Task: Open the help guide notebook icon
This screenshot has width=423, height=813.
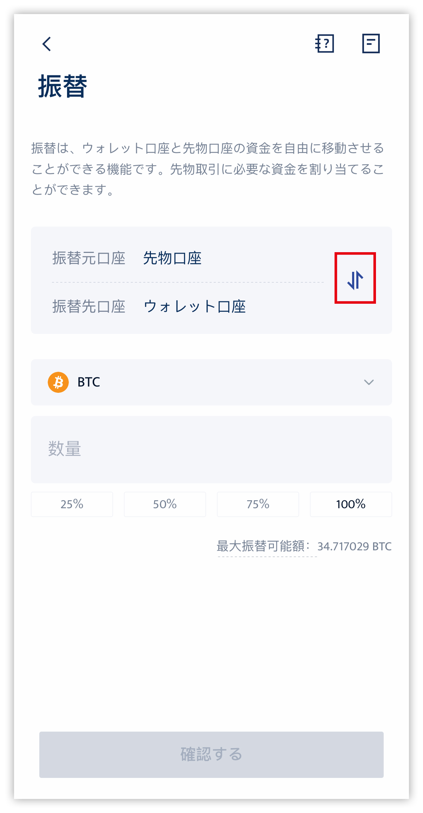Action: [x=325, y=43]
